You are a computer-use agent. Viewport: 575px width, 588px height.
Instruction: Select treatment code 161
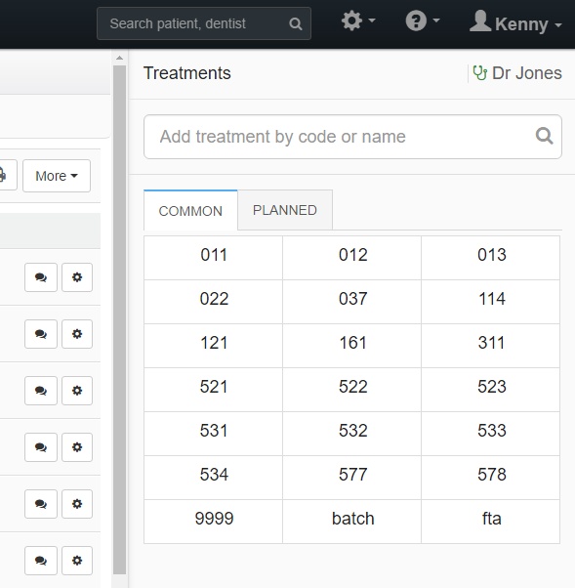pos(352,346)
